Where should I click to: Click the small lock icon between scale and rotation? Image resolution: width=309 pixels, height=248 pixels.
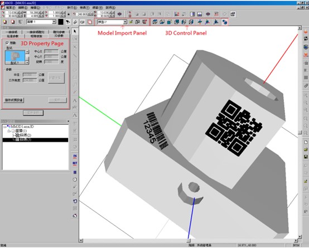click(69, 14)
